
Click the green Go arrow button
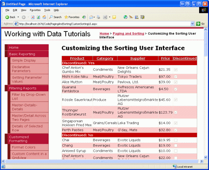198,24
